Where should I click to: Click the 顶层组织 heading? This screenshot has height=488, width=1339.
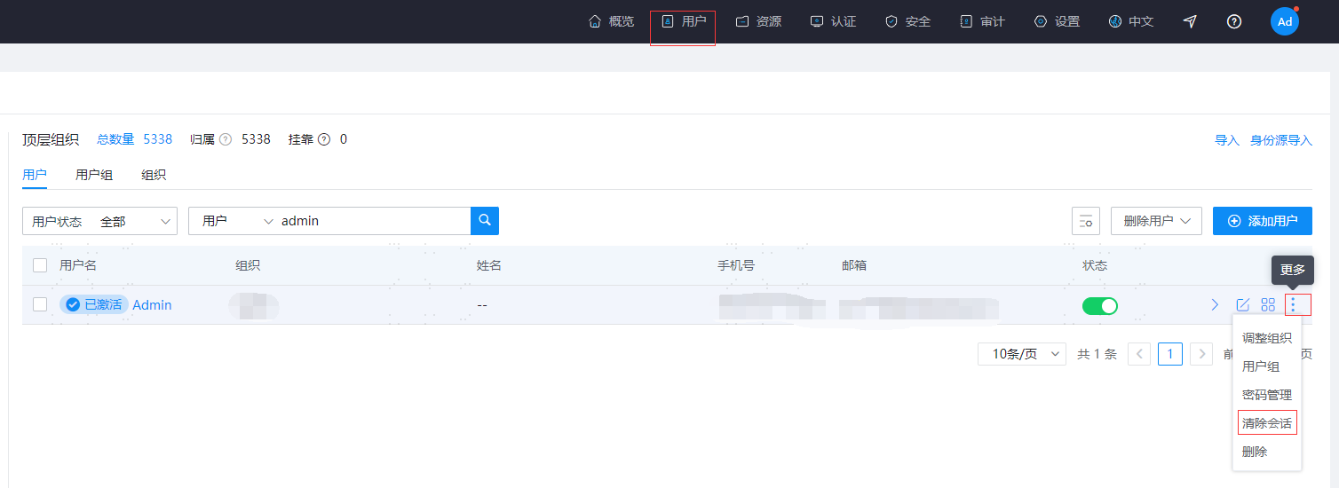click(x=51, y=139)
